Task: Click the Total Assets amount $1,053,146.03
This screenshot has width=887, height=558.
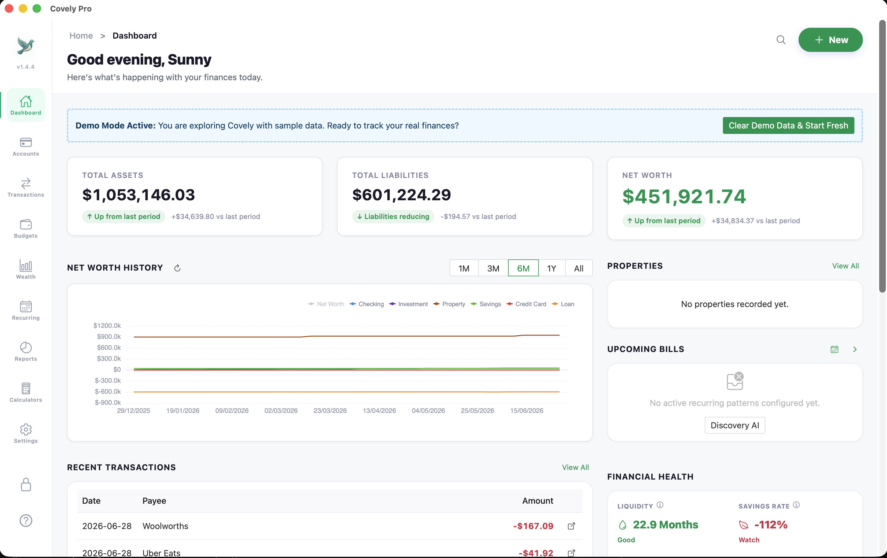Action: click(138, 195)
